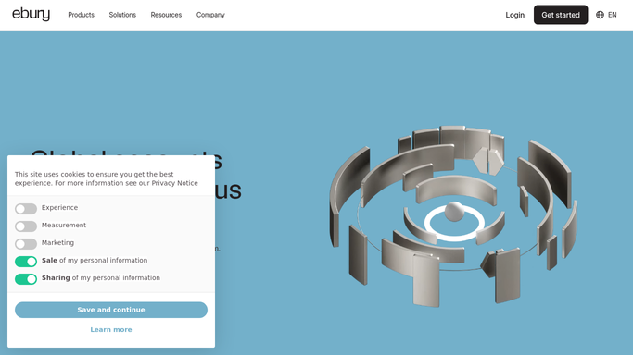Turn off Sale of my personal information
Image resolution: width=633 pixels, height=355 pixels.
tap(26, 262)
